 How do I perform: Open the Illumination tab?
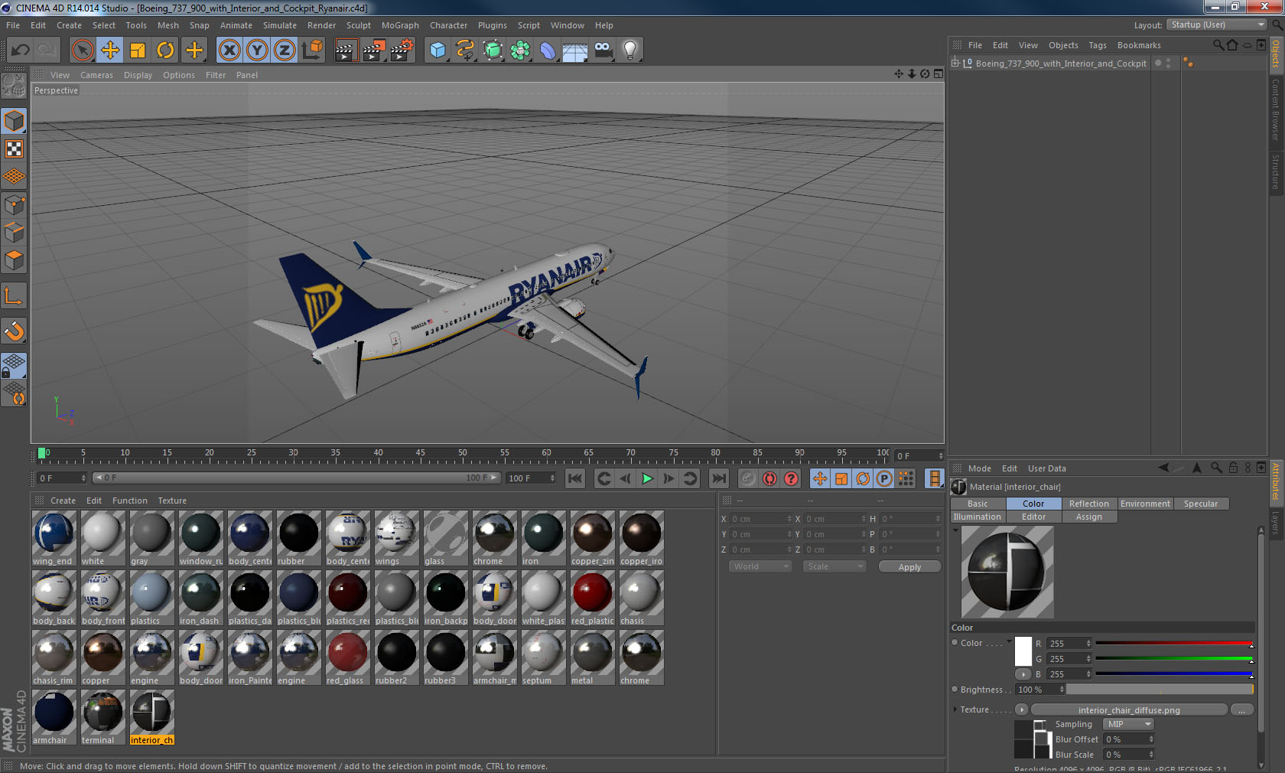coord(978,517)
